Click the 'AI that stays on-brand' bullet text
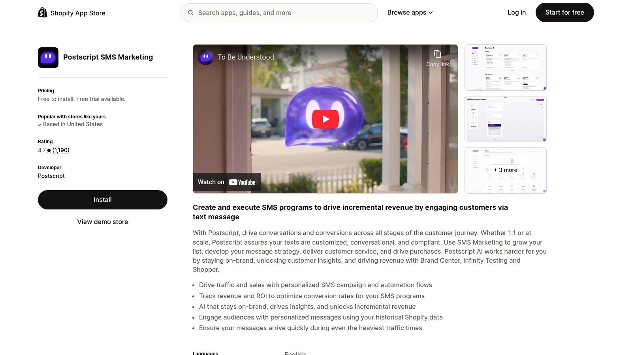This screenshot has height=355, width=632. click(307, 306)
